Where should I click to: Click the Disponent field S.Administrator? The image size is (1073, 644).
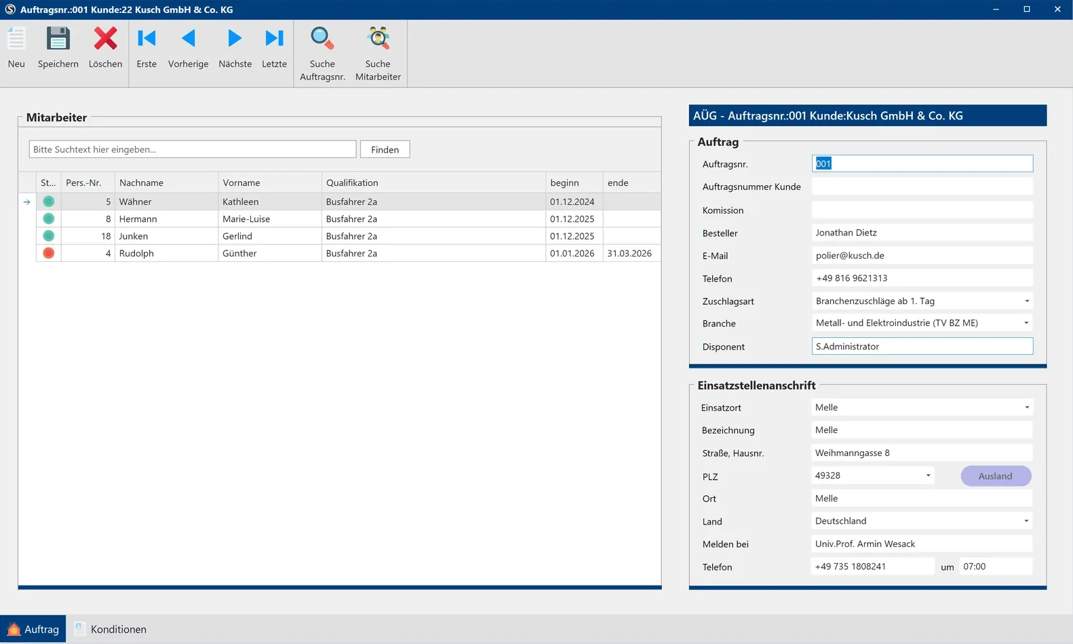pyautogui.click(x=922, y=346)
